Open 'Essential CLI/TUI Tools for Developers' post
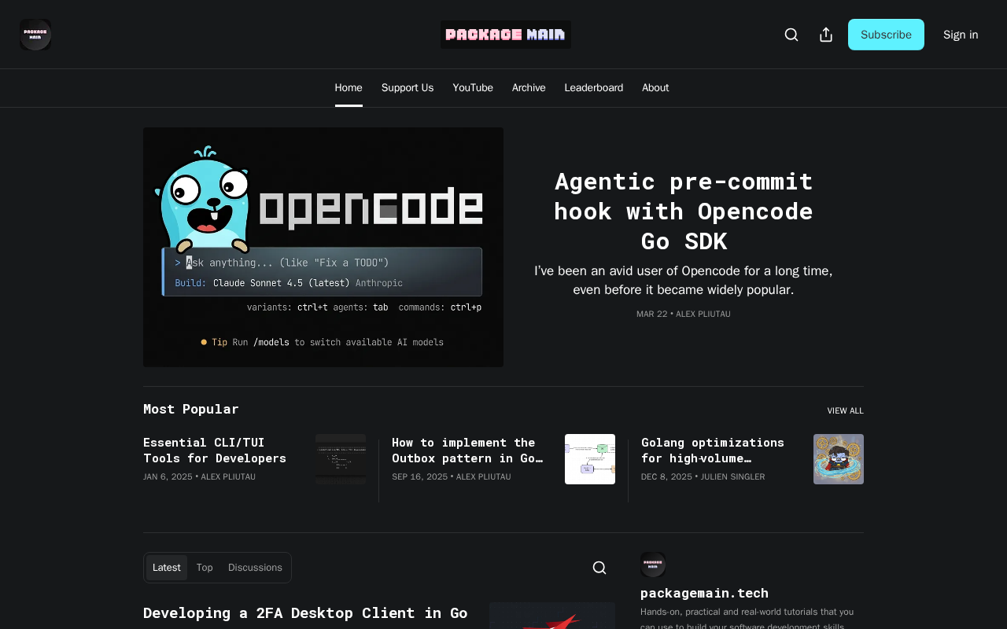The width and height of the screenshot is (1007, 629). click(x=215, y=450)
